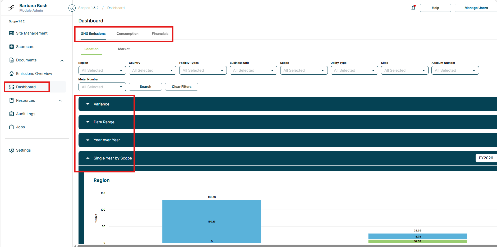Click the Manage Users button

coord(476,8)
